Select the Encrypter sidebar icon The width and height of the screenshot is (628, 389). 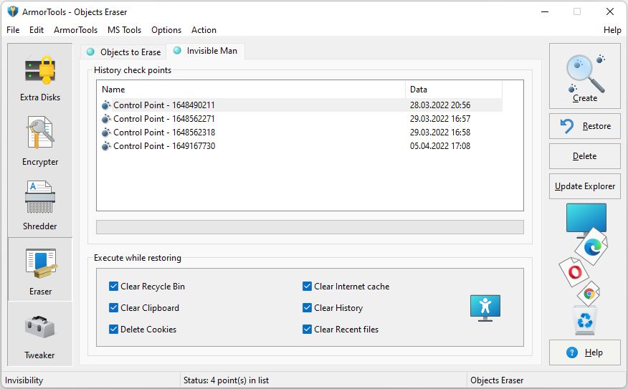(x=40, y=141)
